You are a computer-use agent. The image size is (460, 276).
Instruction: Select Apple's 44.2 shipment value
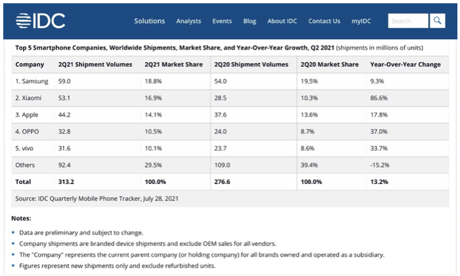click(64, 115)
